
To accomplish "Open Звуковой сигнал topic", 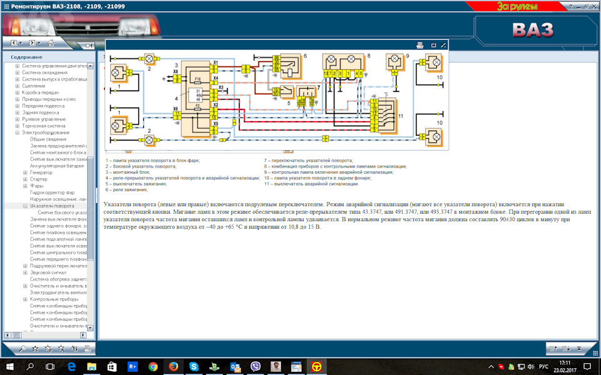I will 48,272.
